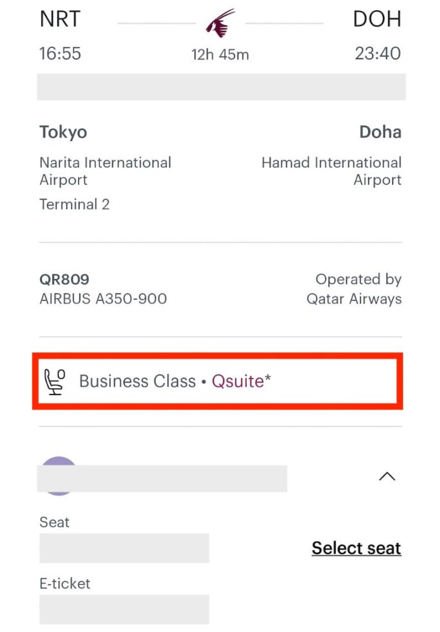The image size is (440, 632).
Task: Click the AIRBUS A350-900 aircraft text
Action: click(103, 299)
